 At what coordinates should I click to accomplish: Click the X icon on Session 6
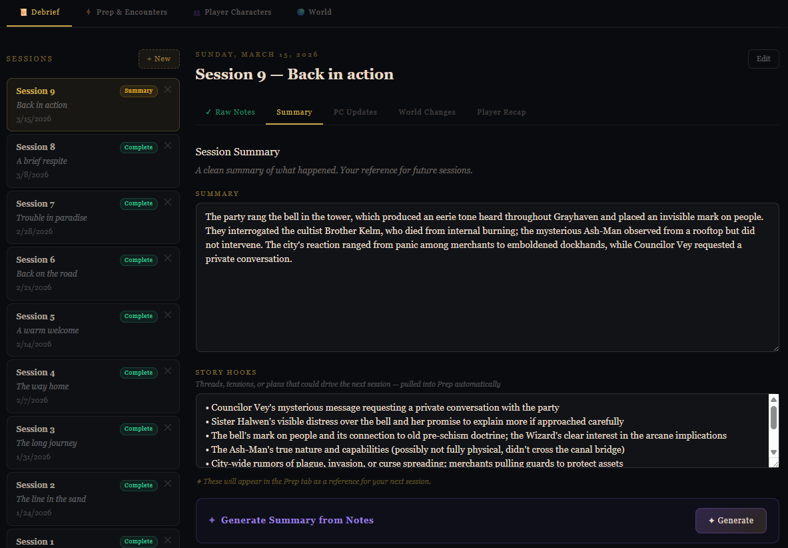(x=168, y=259)
